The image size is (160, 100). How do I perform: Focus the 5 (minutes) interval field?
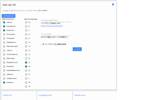tap(56, 34)
